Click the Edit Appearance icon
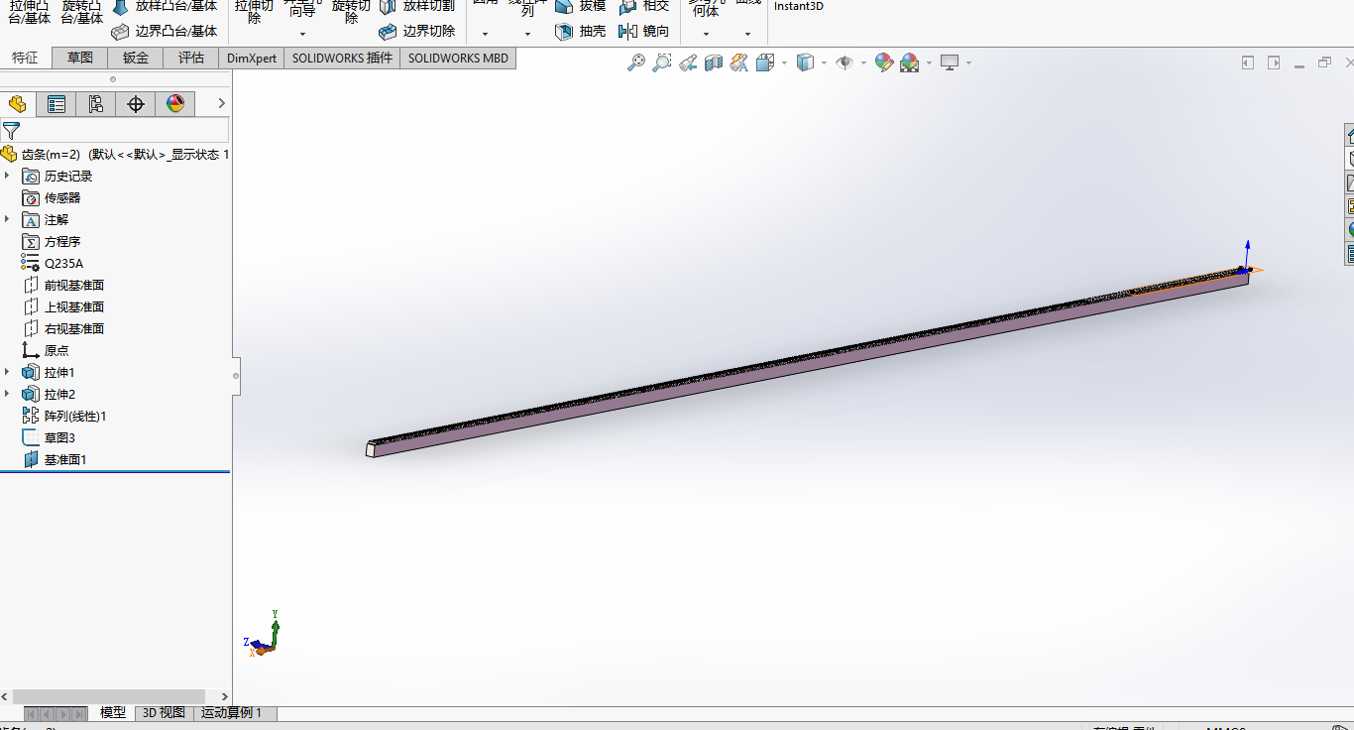 pyautogui.click(x=884, y=62)
